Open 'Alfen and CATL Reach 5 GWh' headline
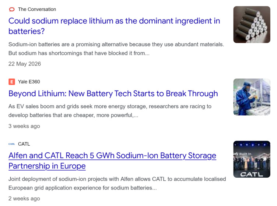This screenshot has height=206, width=277. point(112,161)
